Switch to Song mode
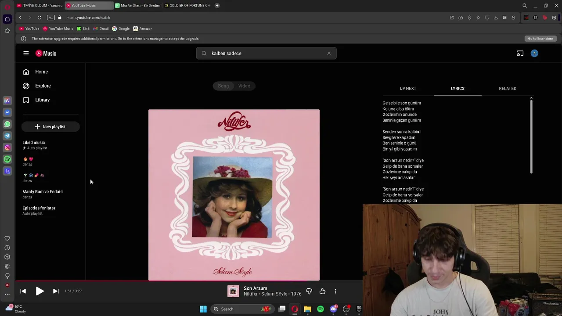This screenshot has height=316, width=562. [x=223, y=86]
